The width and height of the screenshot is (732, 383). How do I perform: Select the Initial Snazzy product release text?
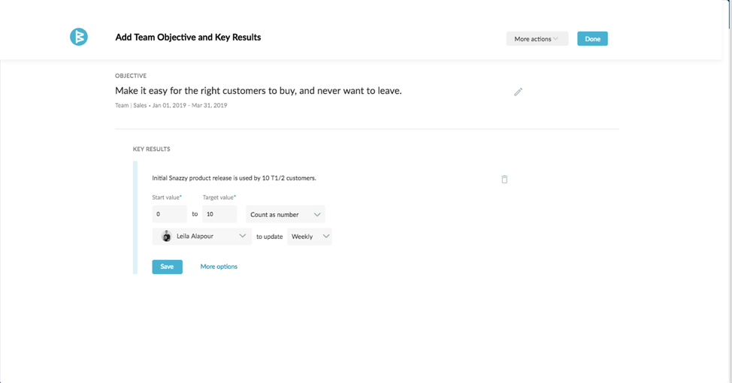click(x=234, y=178)
